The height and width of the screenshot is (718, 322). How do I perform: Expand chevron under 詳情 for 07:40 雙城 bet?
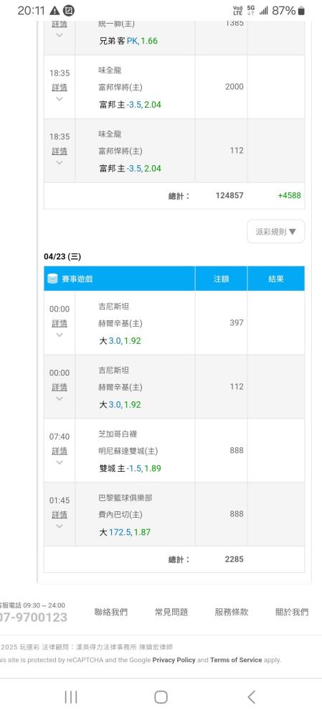click(59, 462)
